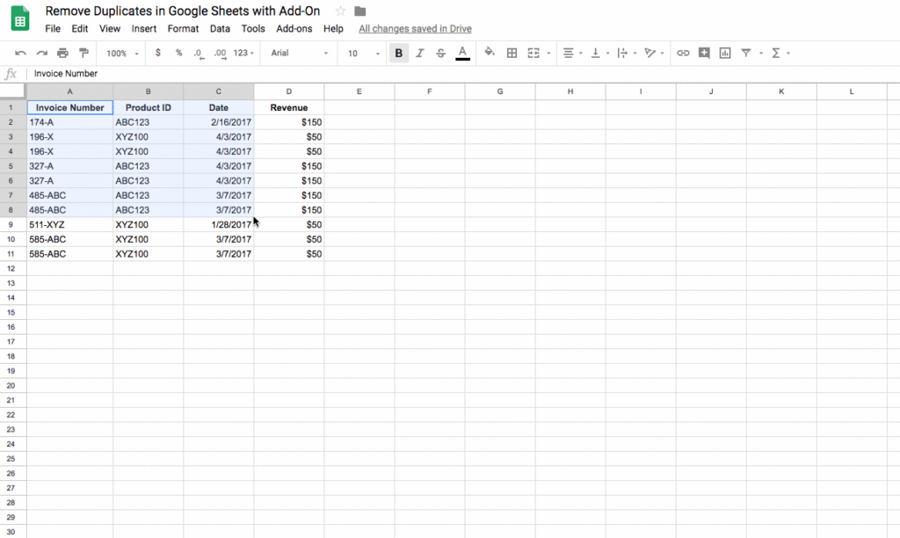Create a filter
The width and height of the screenshot is (900, 538).
pos(746,53)
